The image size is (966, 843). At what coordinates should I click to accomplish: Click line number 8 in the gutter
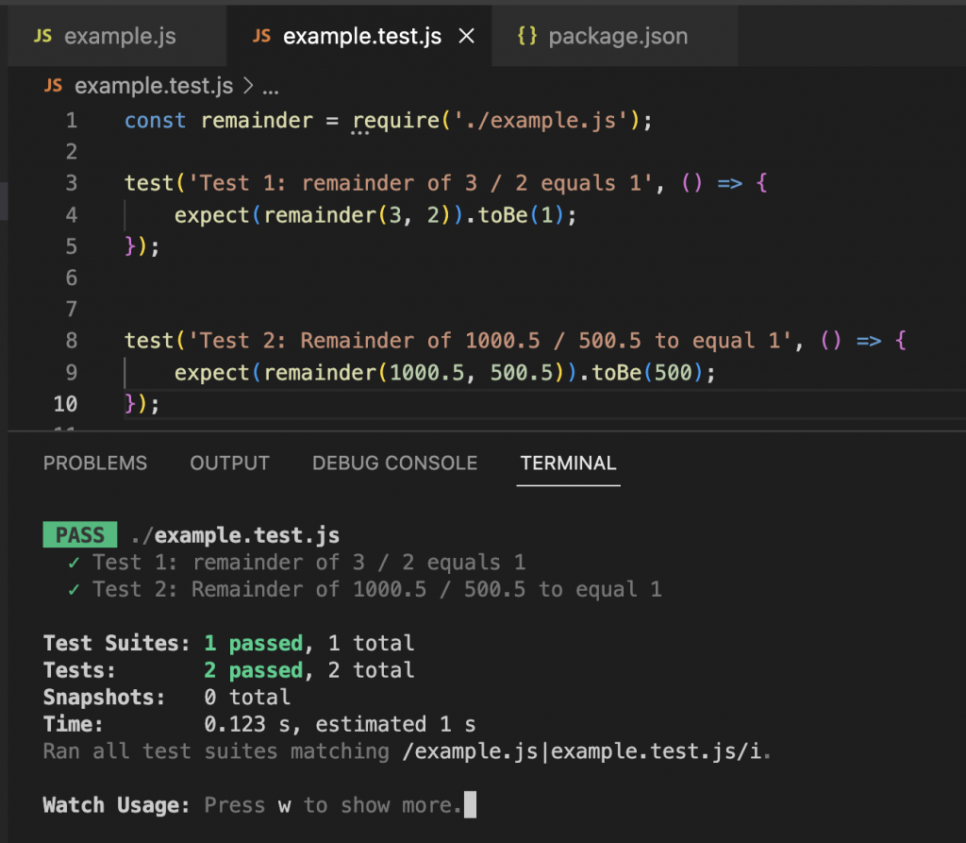coord(73,341)
